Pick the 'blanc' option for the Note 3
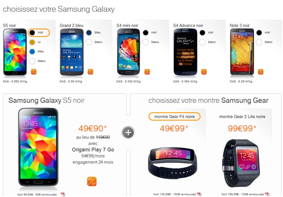Viewport: 283px width, 197px height. coord(264,42)
